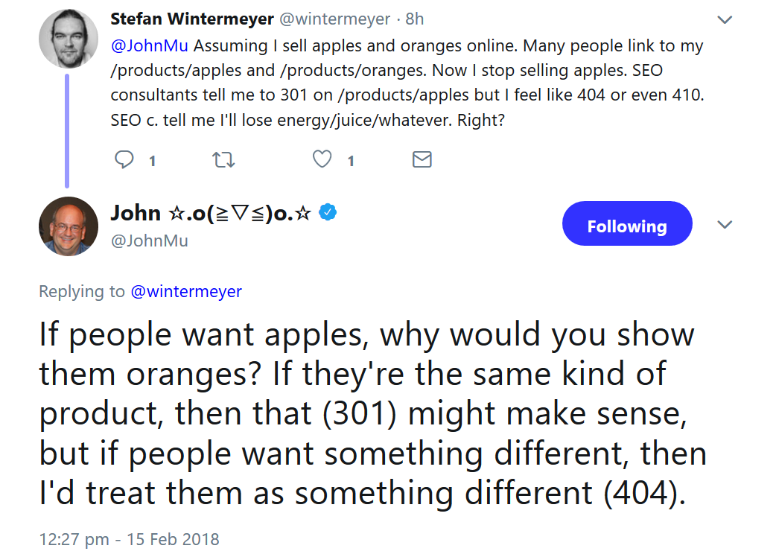Screen dimensions: 776x560
Task: Click John's display name with star emoticons
Action: [x=212, y=213]
